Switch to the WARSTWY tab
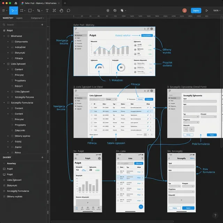 click(8, 18)
